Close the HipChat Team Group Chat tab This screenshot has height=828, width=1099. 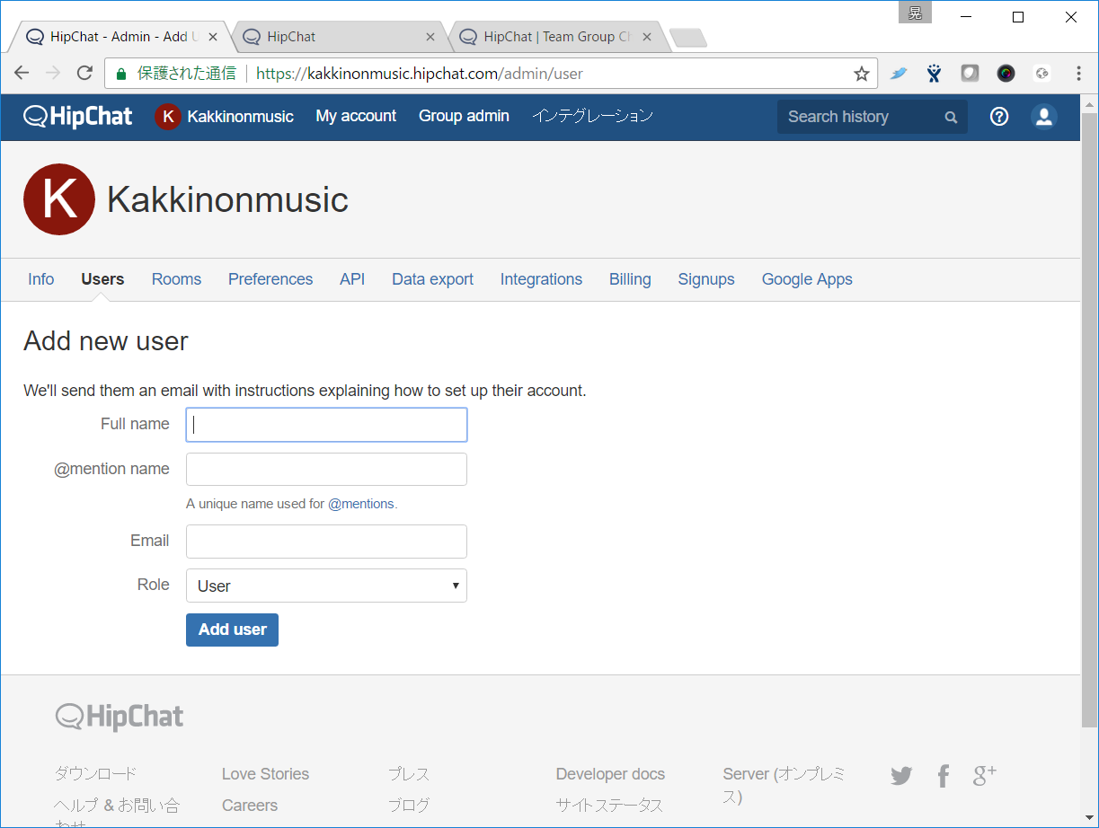[646, 37]
